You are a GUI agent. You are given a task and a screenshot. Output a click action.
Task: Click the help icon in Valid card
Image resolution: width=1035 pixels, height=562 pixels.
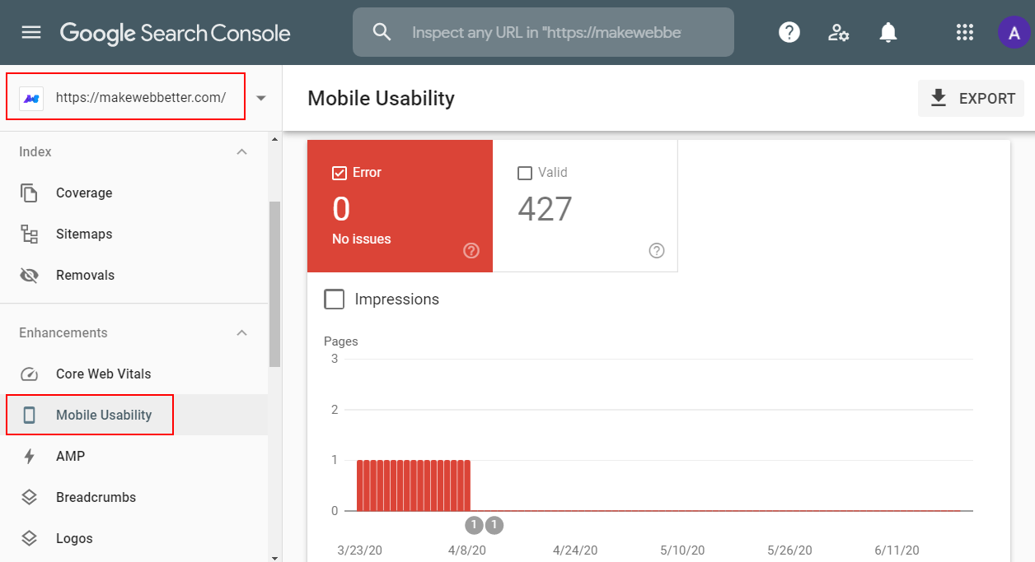(657, 251)
